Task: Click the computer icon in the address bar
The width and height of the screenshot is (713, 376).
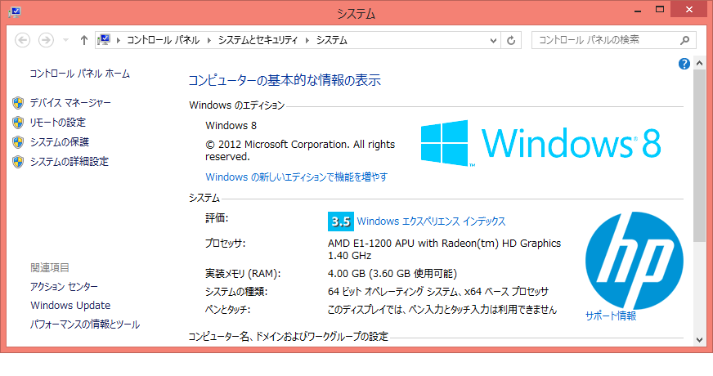Action: pyautogui.click(x=104, y=40)
